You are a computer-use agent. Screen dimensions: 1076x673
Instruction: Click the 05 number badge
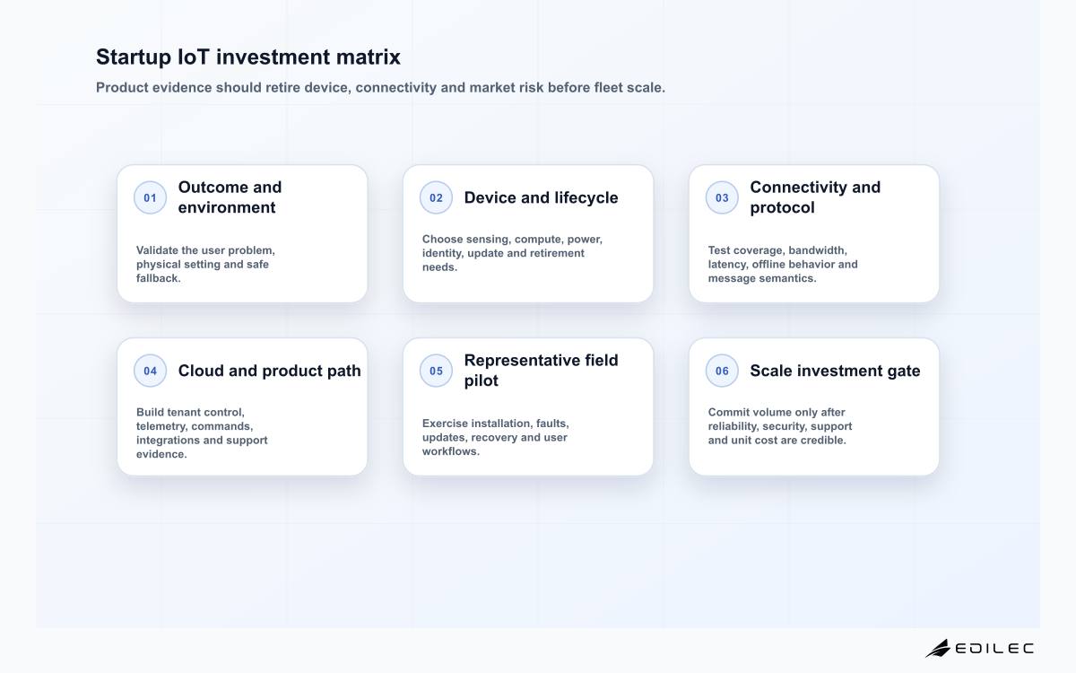436,371
